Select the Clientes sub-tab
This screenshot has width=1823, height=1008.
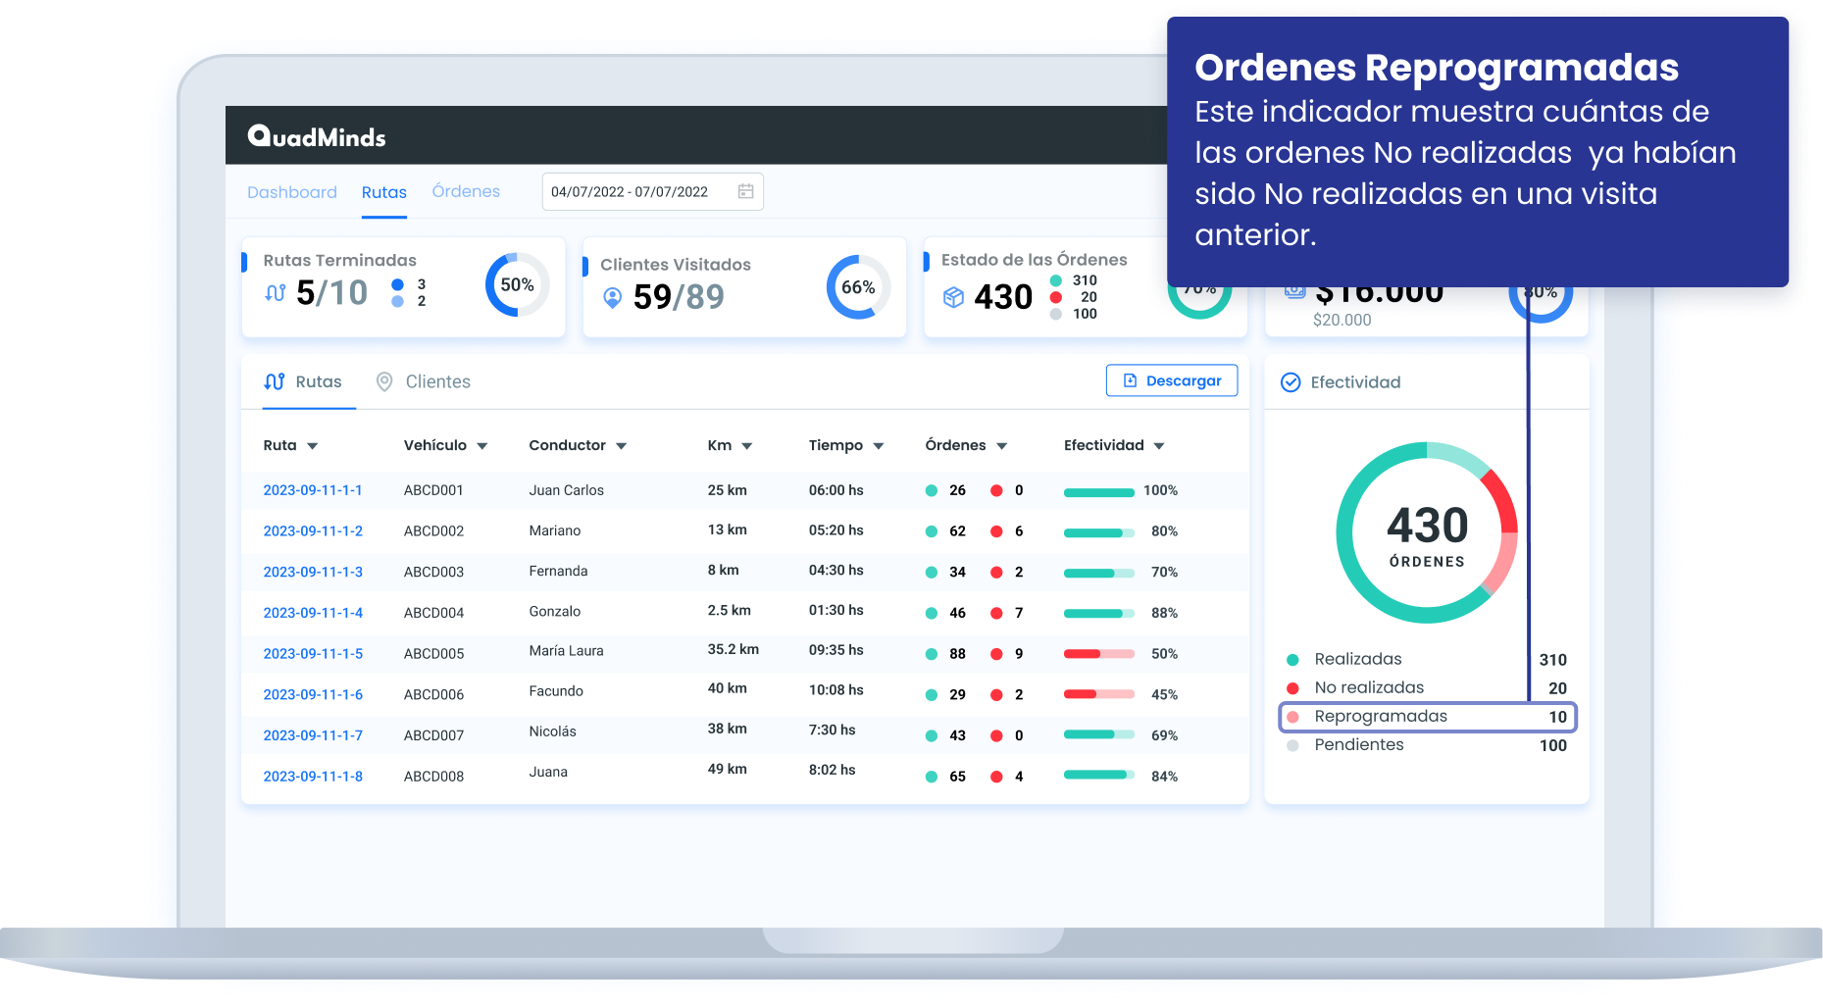tap(437, 381)
